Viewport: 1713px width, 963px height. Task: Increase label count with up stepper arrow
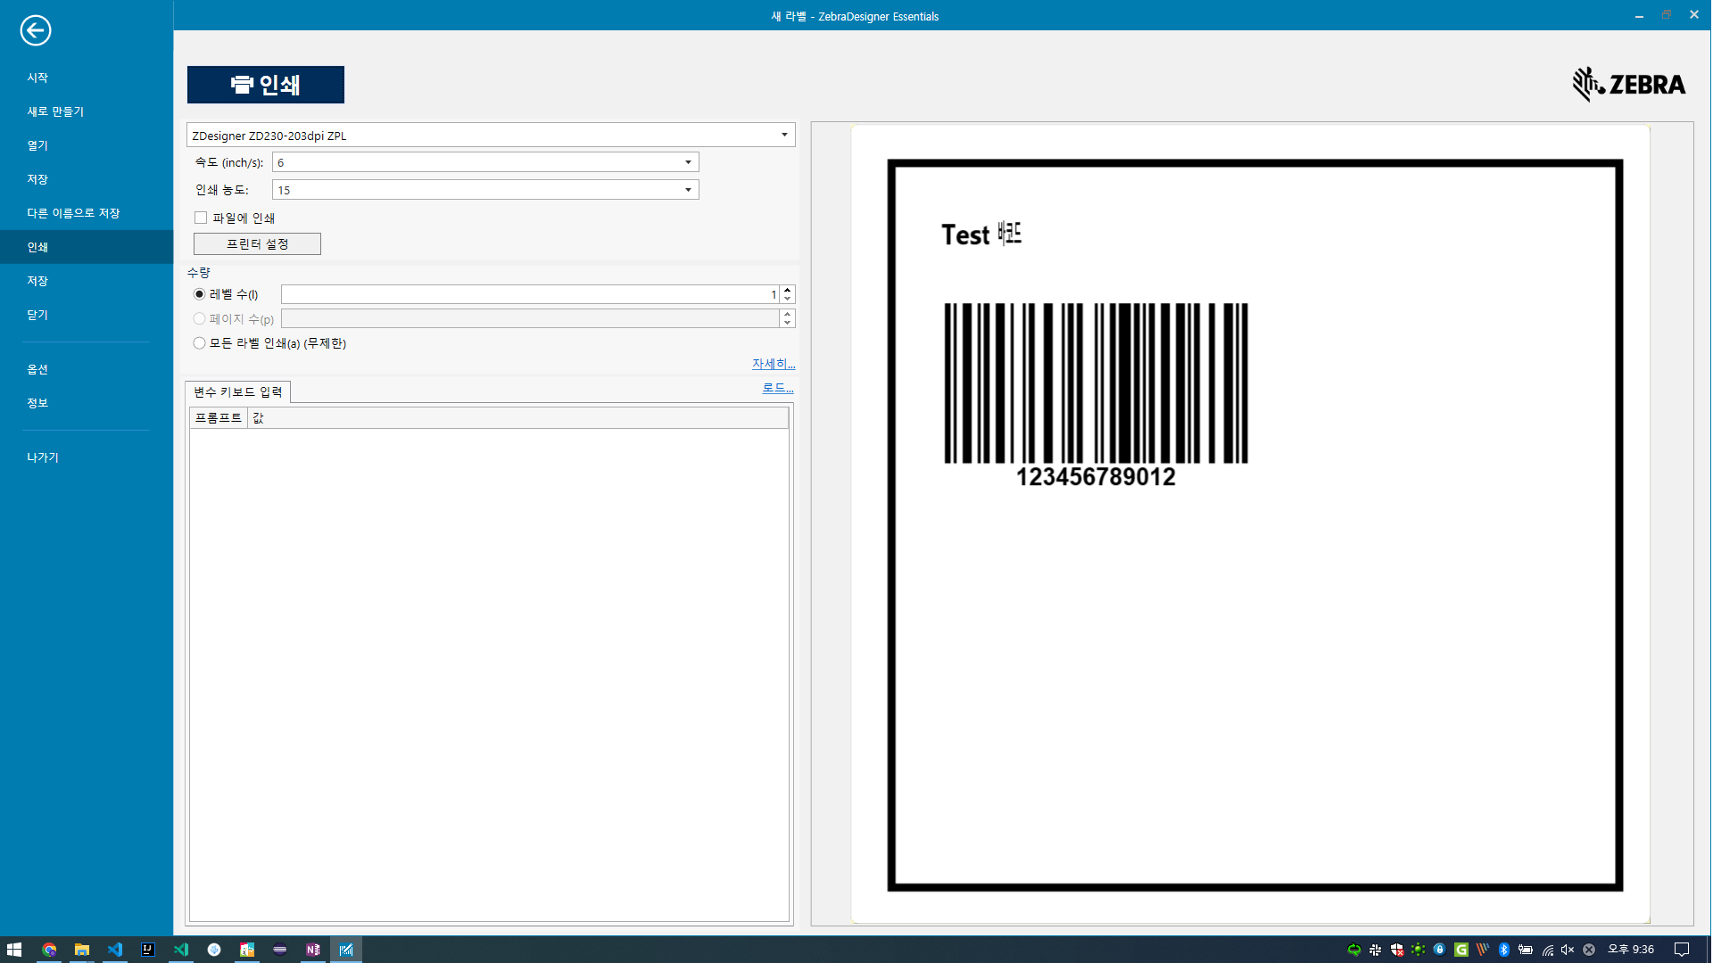[787, 290]
